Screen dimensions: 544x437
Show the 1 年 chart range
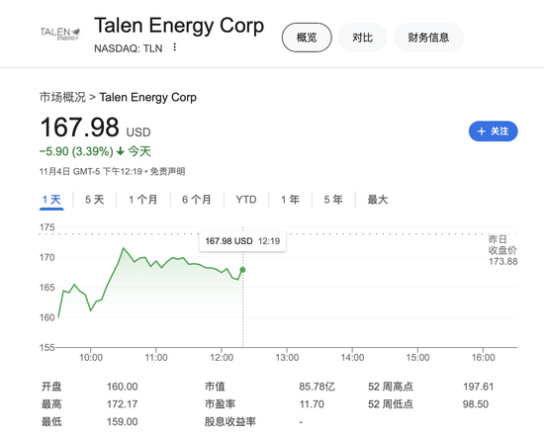pos(290,200)
